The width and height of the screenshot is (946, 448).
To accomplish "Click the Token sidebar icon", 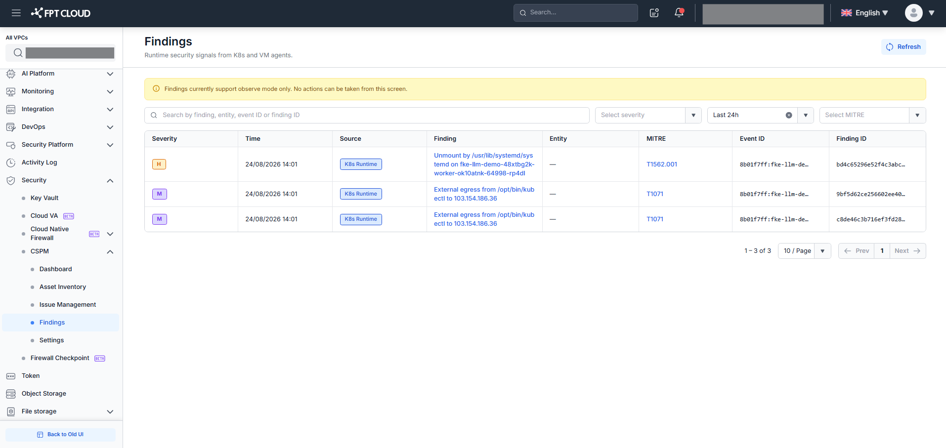I will coord(11,376).
